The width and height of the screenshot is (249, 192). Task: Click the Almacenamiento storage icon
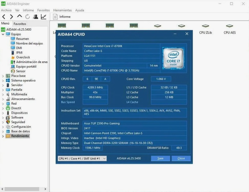8,99
